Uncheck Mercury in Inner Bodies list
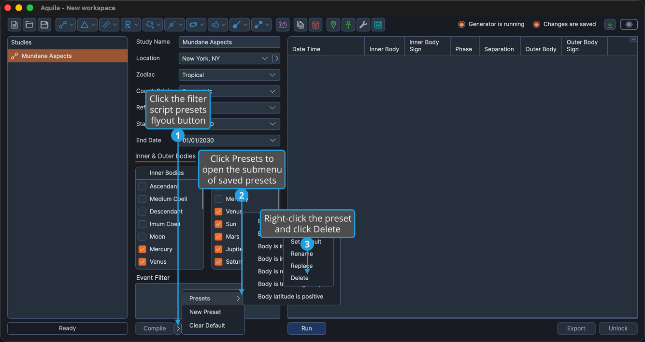The width and height of the screenshot is (645, 342). tap(142, 249)
